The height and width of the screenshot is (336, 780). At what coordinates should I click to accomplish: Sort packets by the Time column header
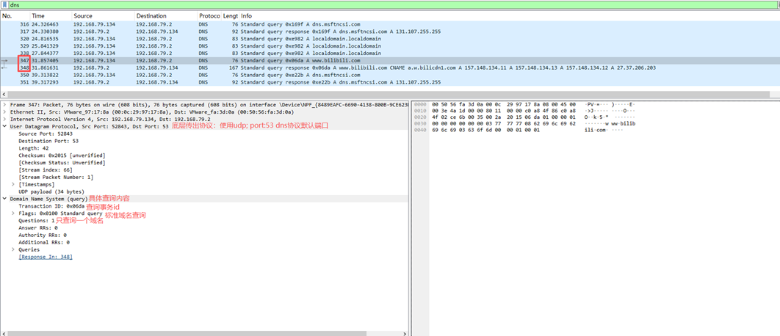click(x=38, y=15)
